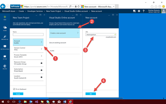Open Outlook from the taskbar
This screenshot has height=104, width=166.
point(31,102)
